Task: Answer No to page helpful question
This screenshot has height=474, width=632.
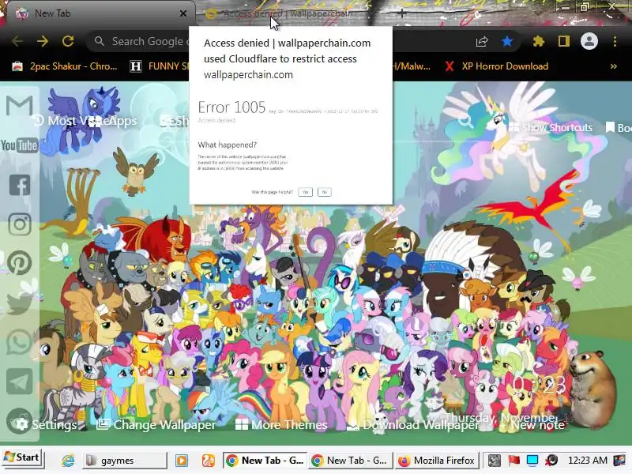Action: [324, 192]
